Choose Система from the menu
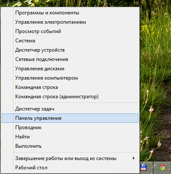This screenshot has width=171, height=174. tap(70, 41)
